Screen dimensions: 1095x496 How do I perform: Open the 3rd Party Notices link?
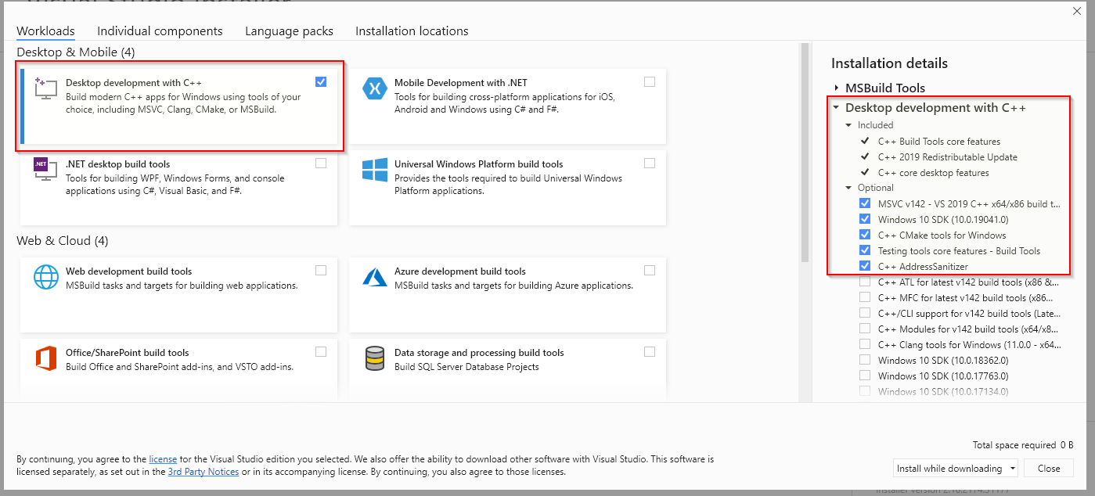[x=204, y=472]
